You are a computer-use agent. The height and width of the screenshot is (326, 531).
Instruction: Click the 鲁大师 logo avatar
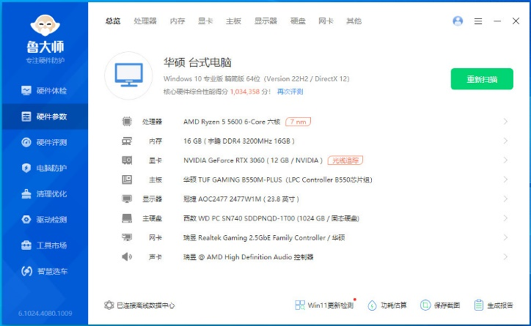click(45, 27)
